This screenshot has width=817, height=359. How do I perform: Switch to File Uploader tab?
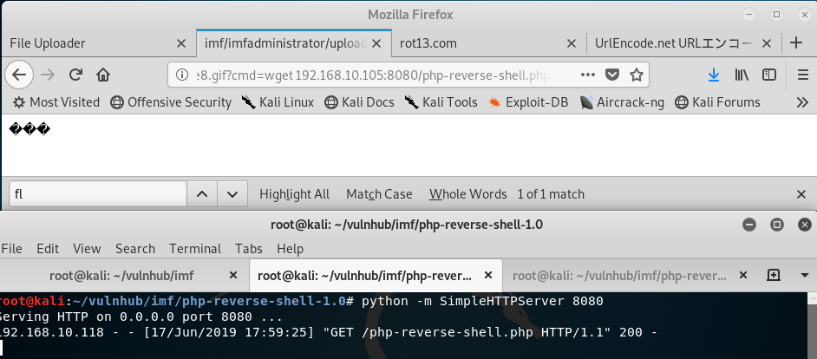(98, 43)
